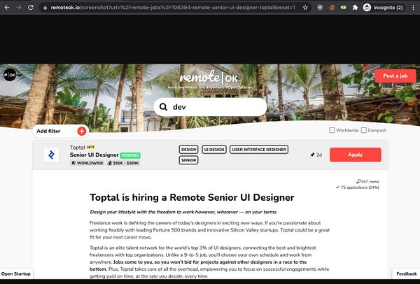Viewport: 420px width, 284px height.
Task: Select the $50K - $300K salary tag
Action: tap(123, 163)
